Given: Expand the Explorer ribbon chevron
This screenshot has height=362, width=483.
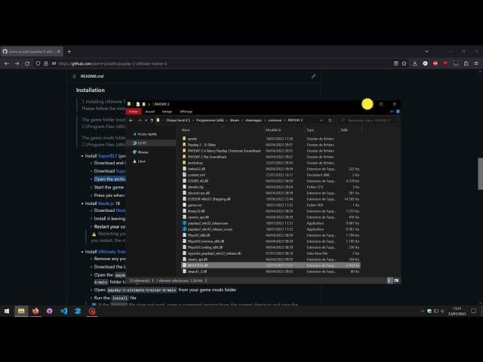Looking at the screenshot, I should coord(392,112).
